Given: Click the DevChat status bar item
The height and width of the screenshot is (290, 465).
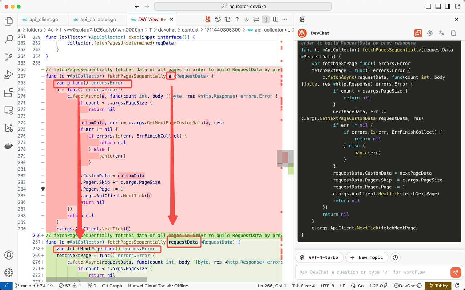Looking at the screenshot, I should 408,286.
